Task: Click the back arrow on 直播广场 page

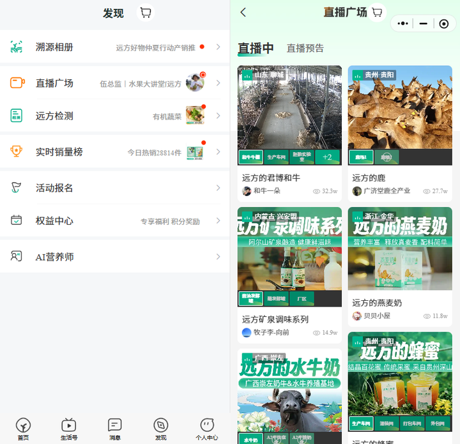Action: pos(243,12)
